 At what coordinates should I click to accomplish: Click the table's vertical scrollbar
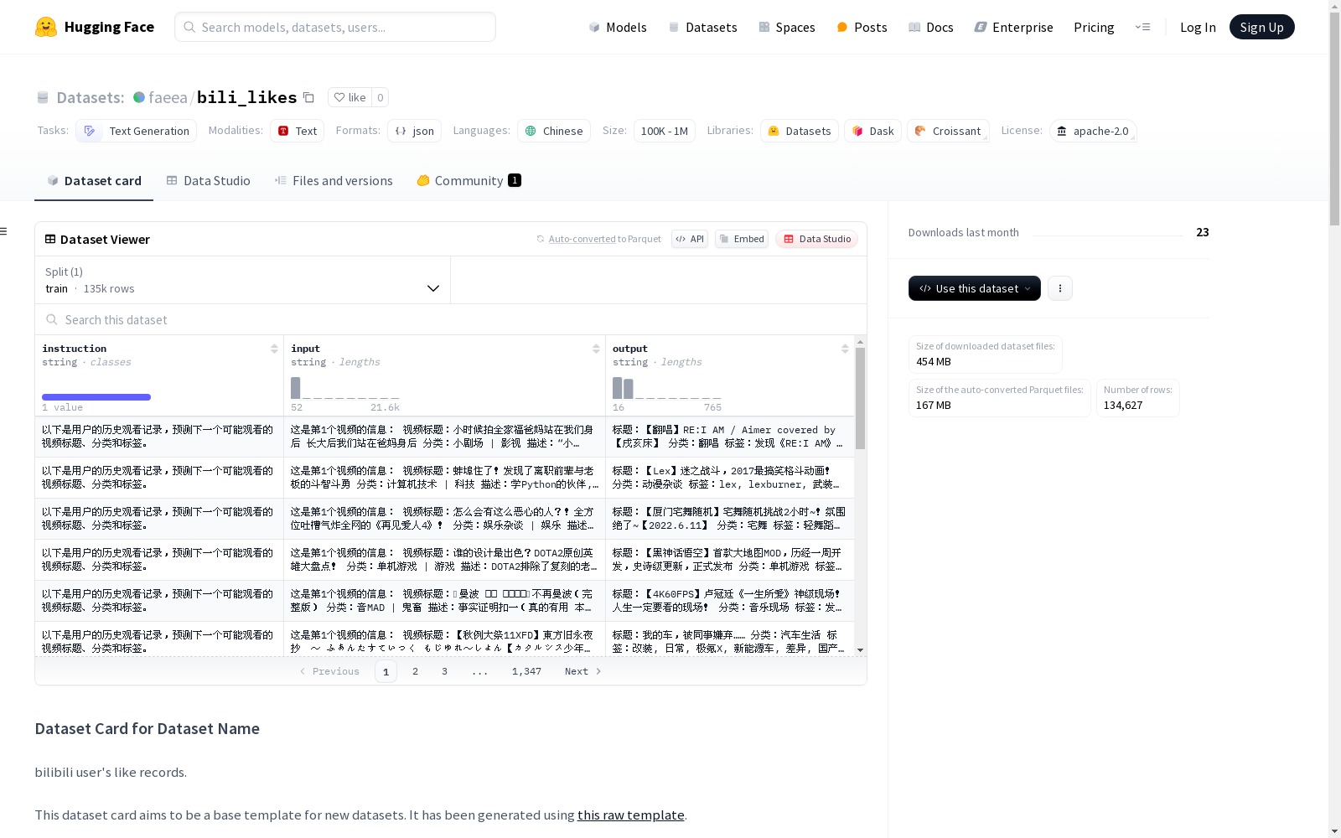tap(860, 398)
